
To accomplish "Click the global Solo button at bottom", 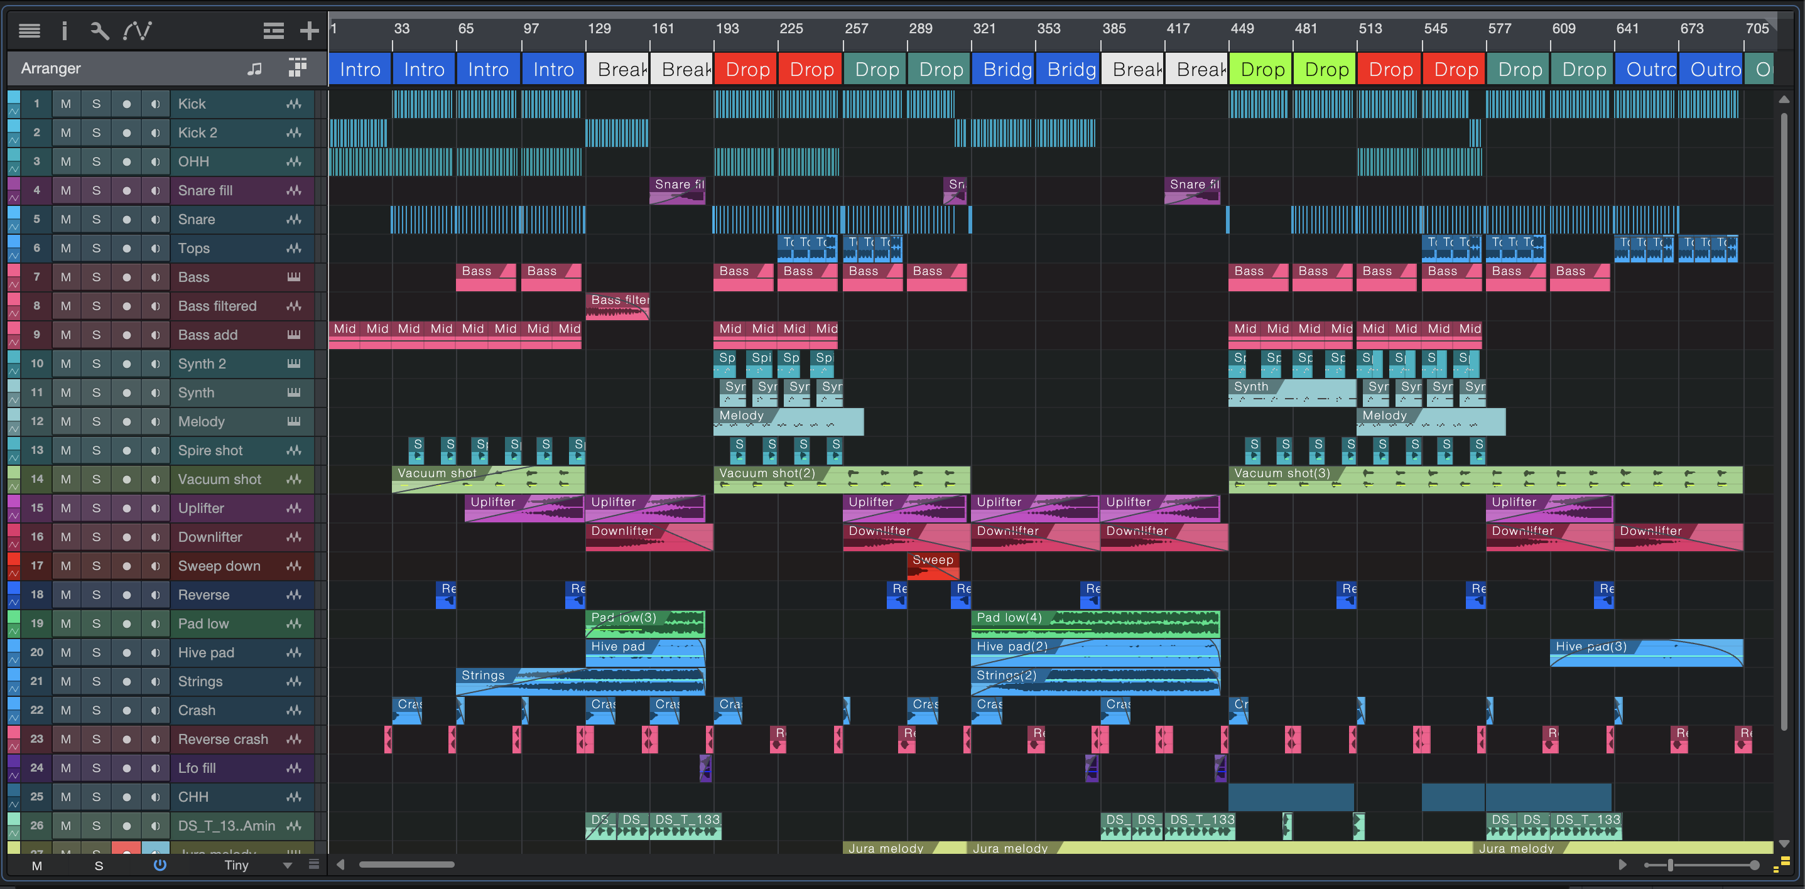I will [99, 866].
